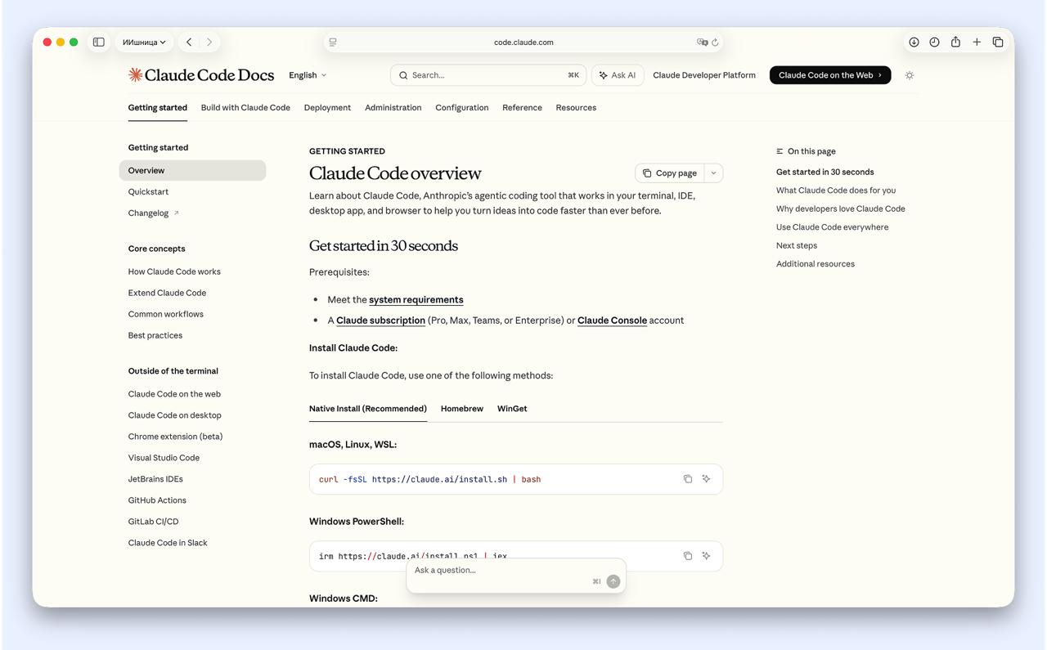Toggle the Safari sidebar icon

[99, 43]
